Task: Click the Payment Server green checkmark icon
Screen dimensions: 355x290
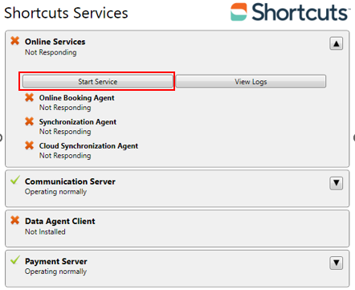Action: 15,259
